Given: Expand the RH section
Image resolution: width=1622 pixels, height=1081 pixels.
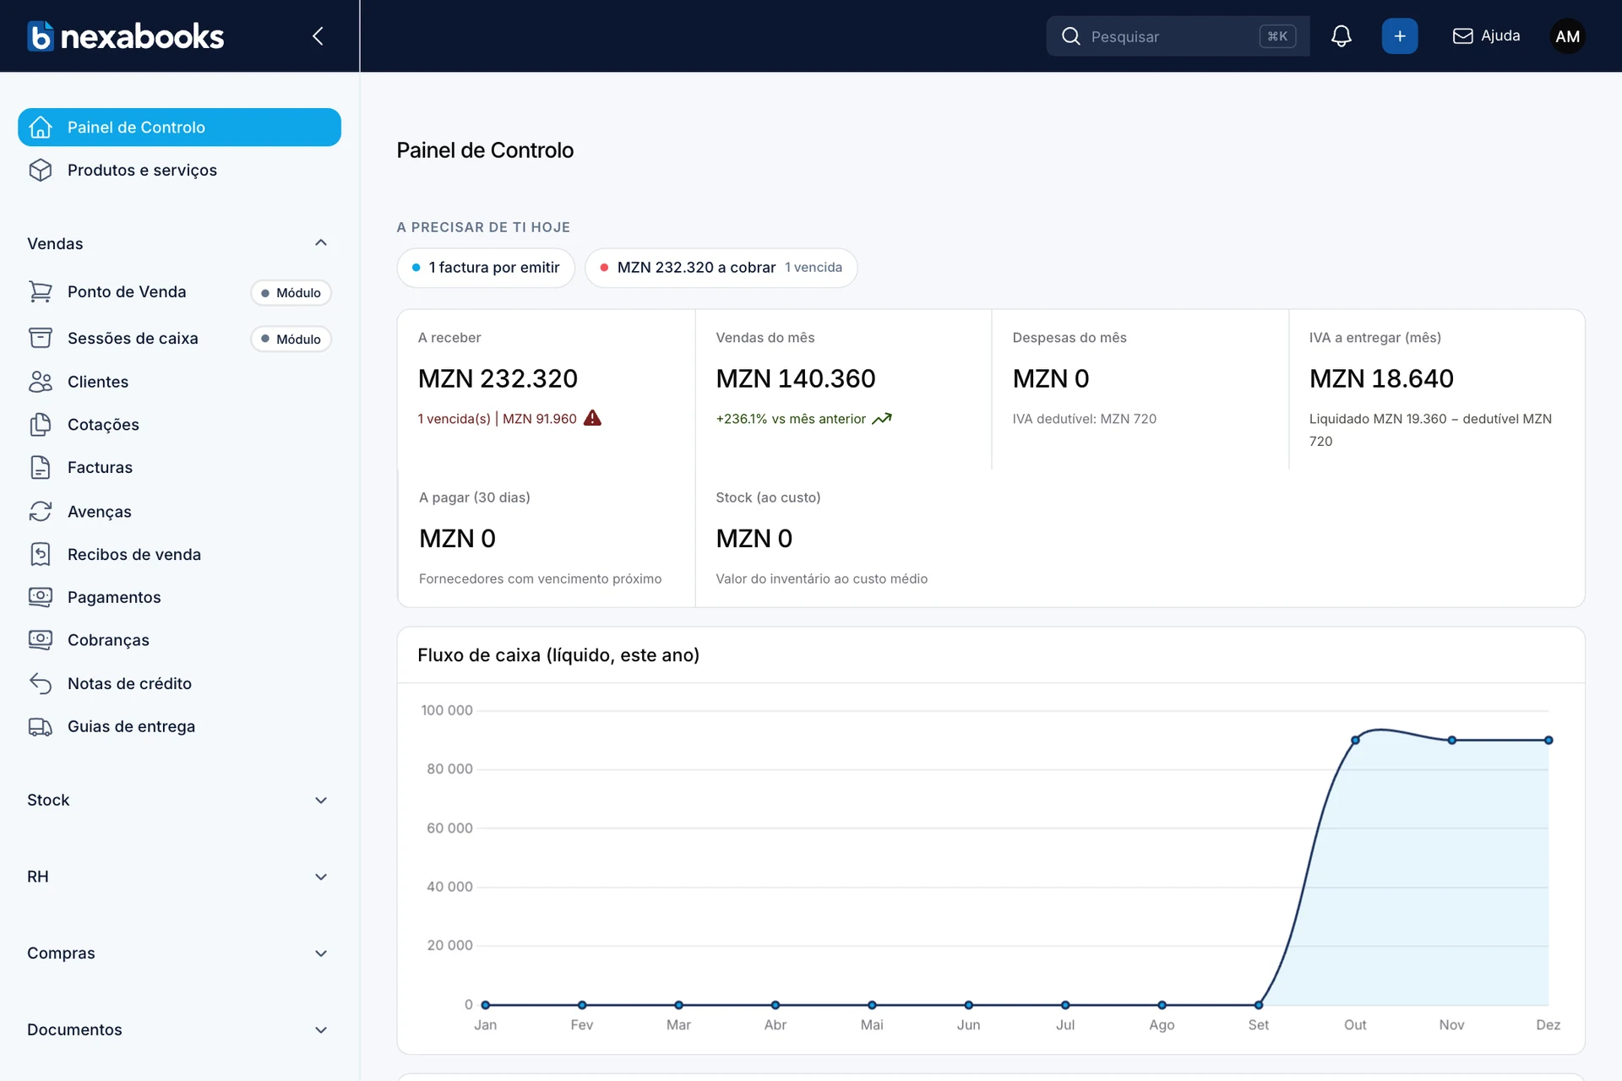Looking at the screenshot, I should pyautogui.click(x=321, y=877).
